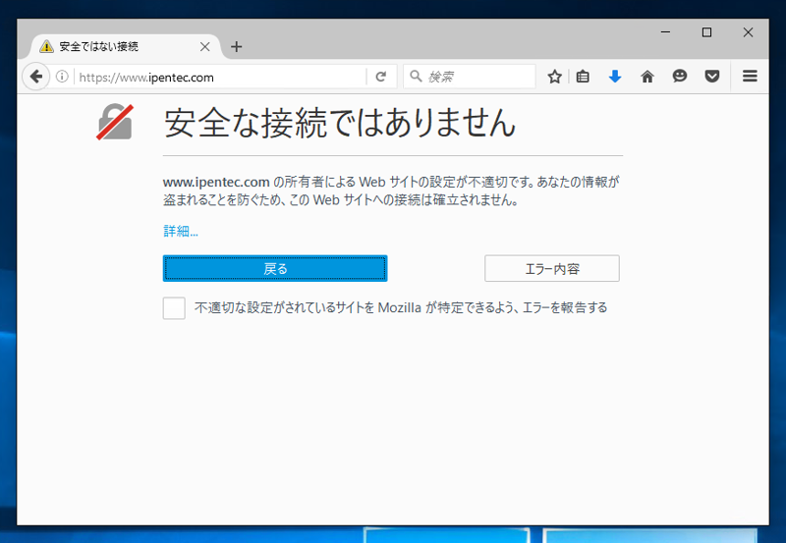786x543 pixels.
Task: Open Firefox hamburger menu
Action: pyautogui.click(x=750, y=77)
